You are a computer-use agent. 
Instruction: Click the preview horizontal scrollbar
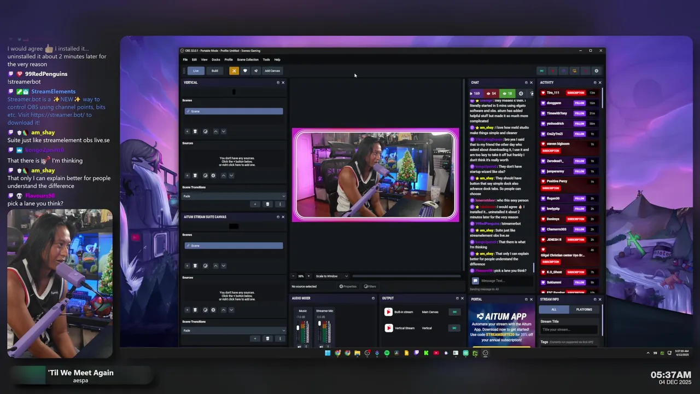click(406, 276)
